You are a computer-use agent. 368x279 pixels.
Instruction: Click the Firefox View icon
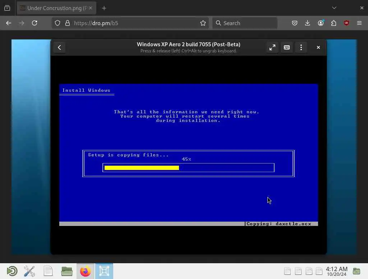coord(7,8)
